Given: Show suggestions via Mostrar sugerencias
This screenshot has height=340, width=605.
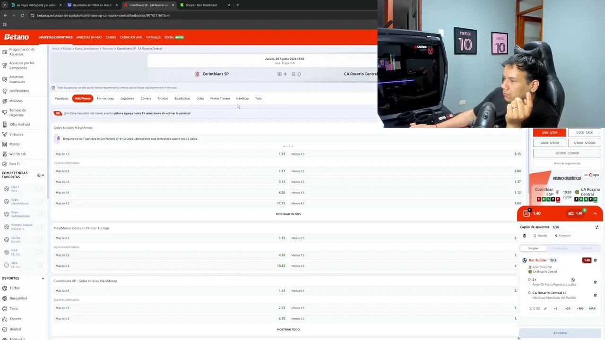Looking at the screenshot, I should point(567,163).
